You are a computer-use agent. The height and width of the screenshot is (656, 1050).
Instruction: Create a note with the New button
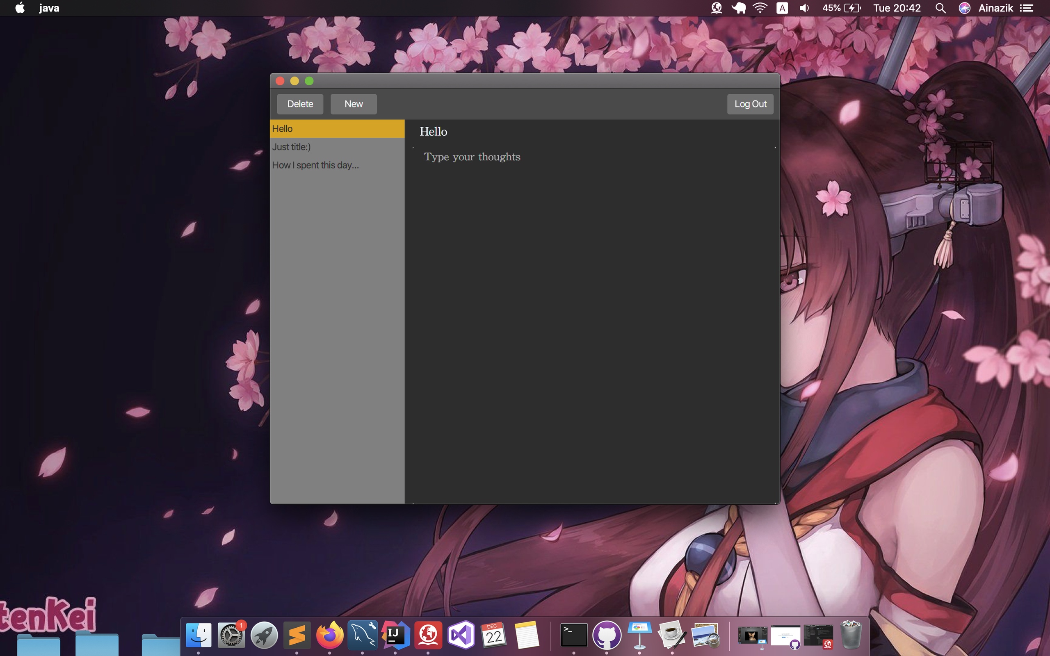click(353, 104)
